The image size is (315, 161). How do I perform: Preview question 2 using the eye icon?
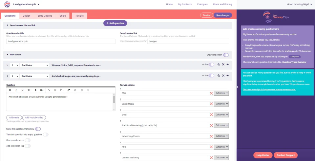[227, 76]
